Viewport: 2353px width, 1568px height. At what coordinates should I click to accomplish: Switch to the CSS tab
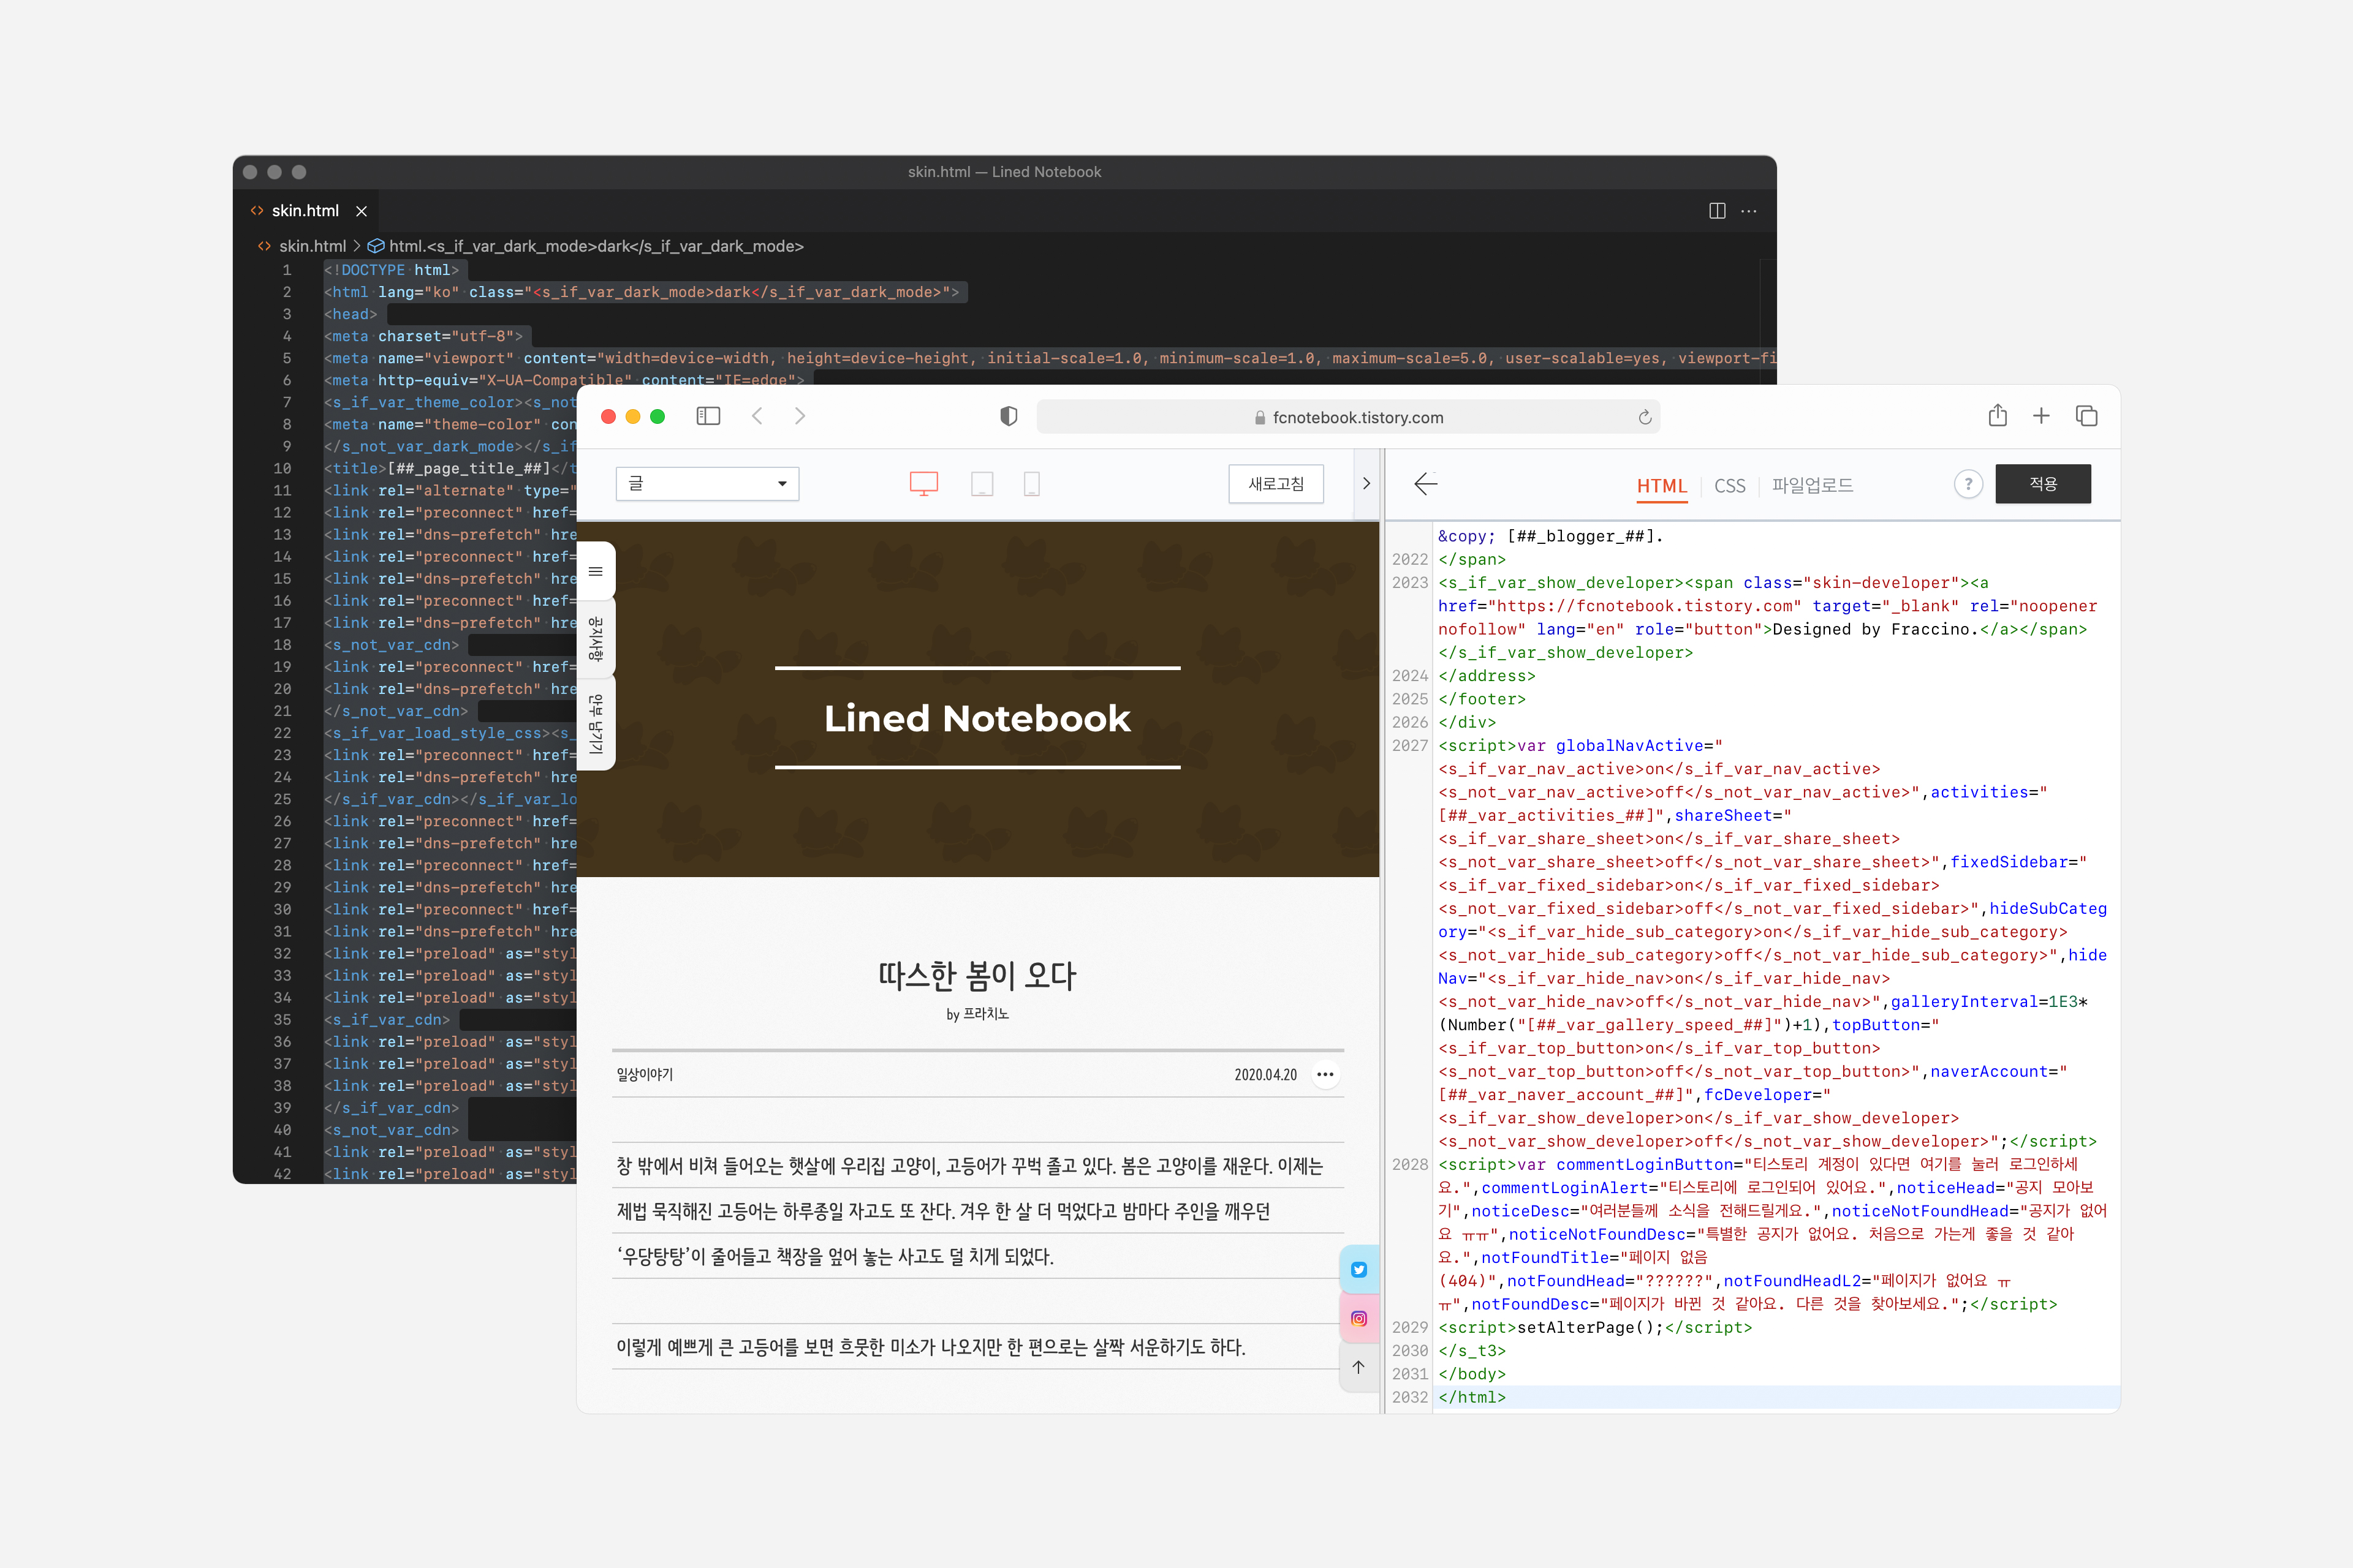pos(1729,486)
